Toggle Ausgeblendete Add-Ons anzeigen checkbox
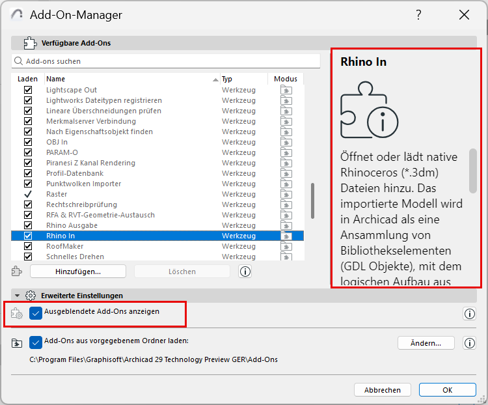Viewport: 488px width, 405px height. click(36, 313)
